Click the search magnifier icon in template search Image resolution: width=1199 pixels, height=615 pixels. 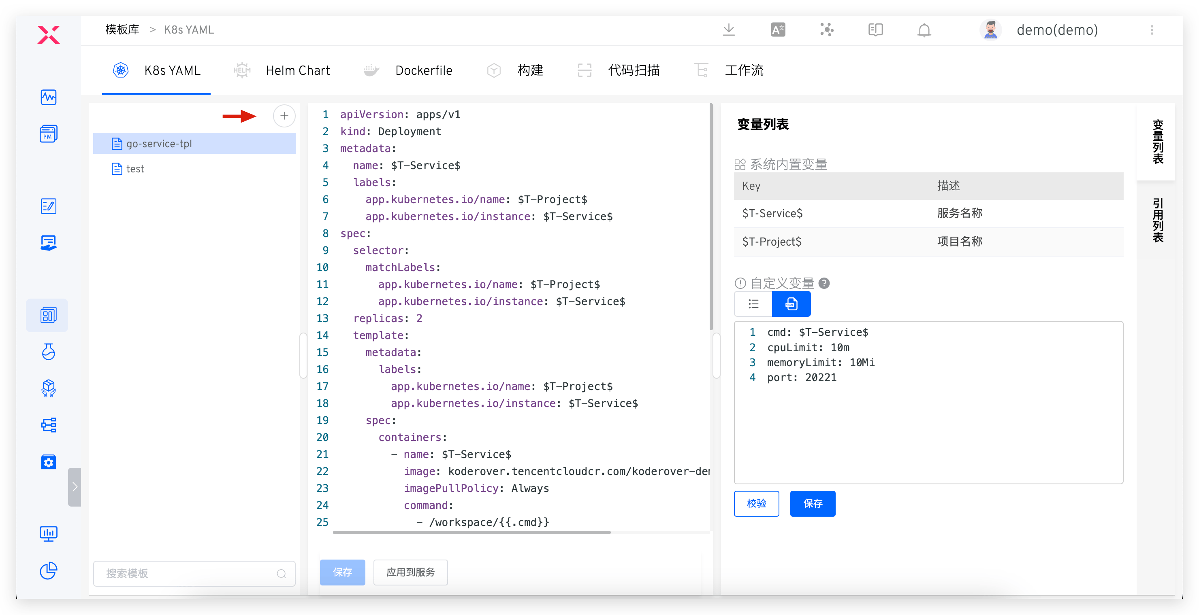click(x=281, y=573)
